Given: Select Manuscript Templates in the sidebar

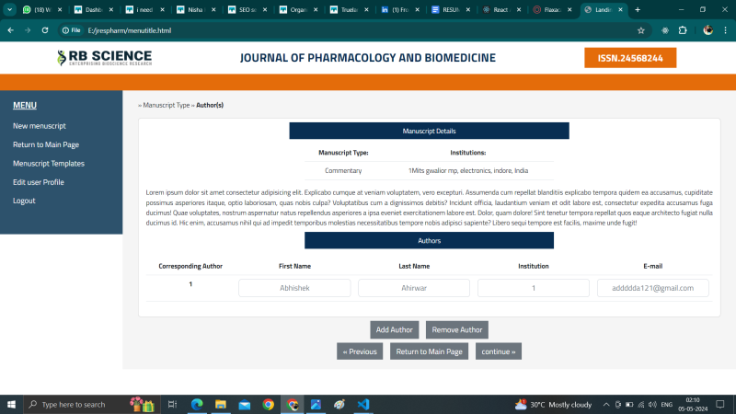Looking at the screenshot, I should [x=48, y=163].
